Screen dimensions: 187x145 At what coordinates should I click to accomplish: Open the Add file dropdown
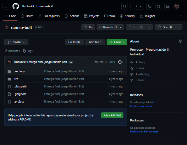(x=95, y=42)
